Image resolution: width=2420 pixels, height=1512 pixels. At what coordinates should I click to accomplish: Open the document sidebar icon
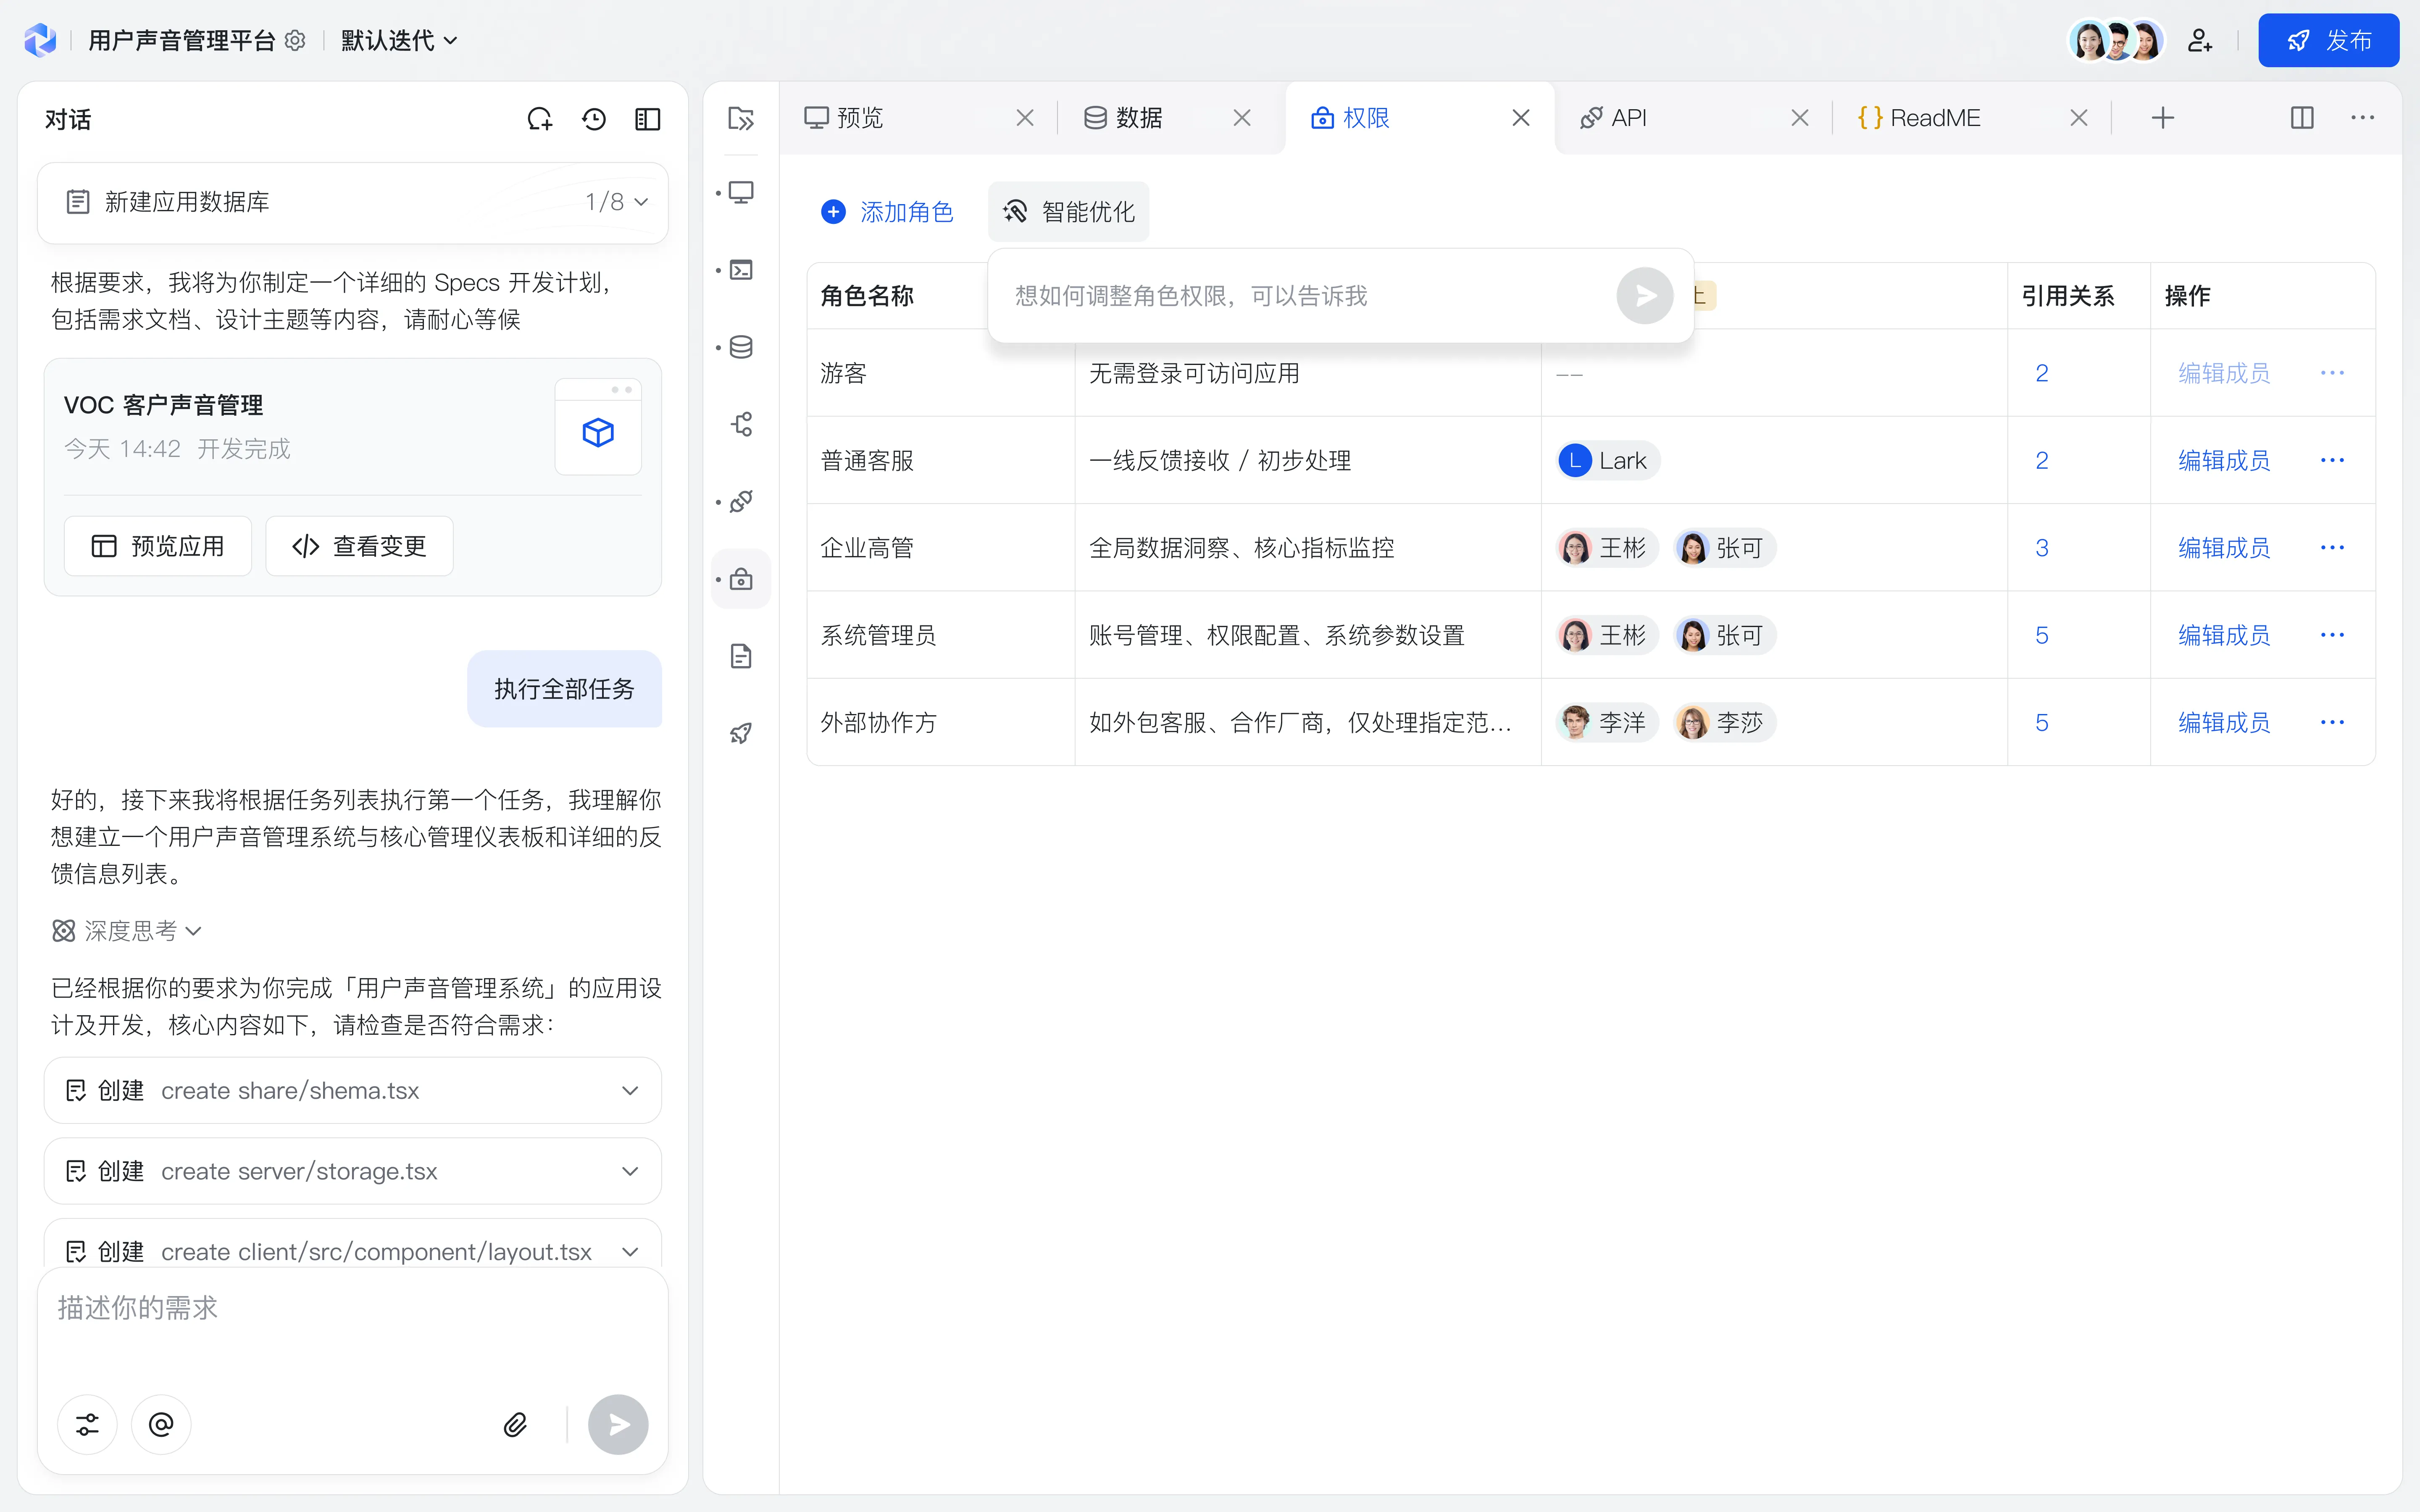[741, 656]
